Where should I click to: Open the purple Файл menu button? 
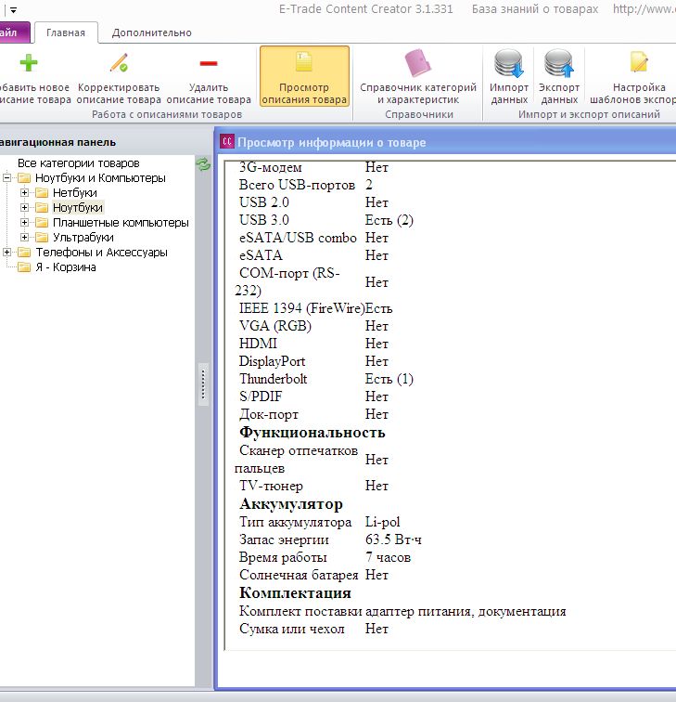(13, 32)
